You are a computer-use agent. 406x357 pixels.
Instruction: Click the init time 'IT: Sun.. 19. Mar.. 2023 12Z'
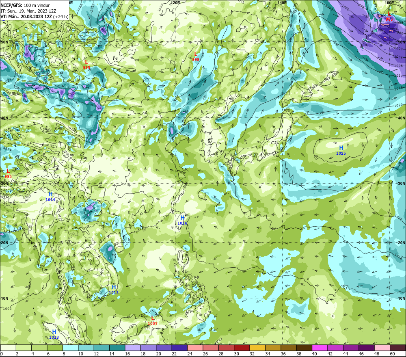pyautogui.click(x=28, y=11)
